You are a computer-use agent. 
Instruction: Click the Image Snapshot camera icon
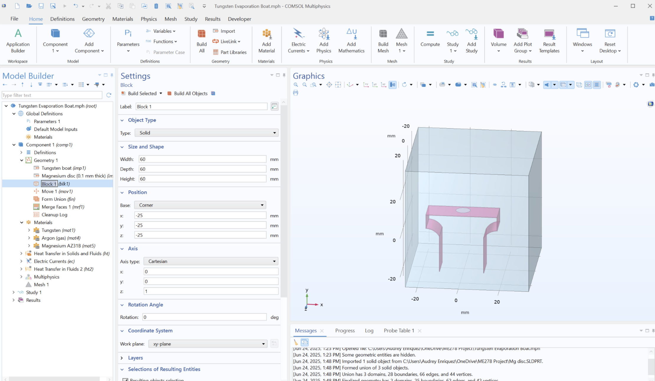[651, 85]
